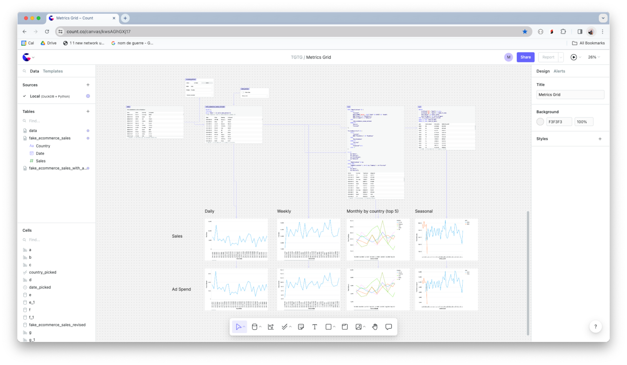
Task: Open the zoom level 26% dropdown
Action: pos(594,57)
